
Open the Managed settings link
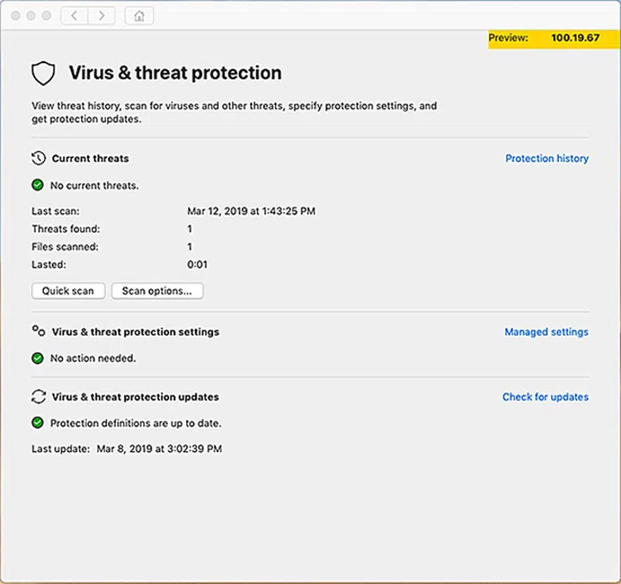pos(546,332)
